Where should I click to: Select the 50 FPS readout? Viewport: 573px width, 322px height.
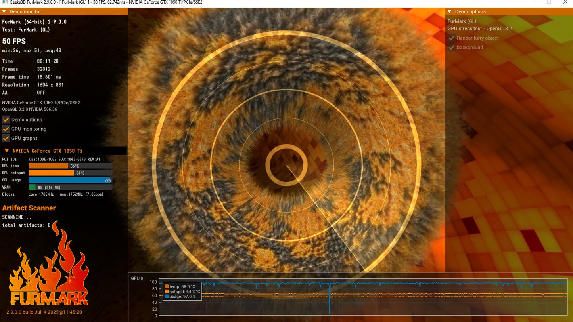pos(14,41)
